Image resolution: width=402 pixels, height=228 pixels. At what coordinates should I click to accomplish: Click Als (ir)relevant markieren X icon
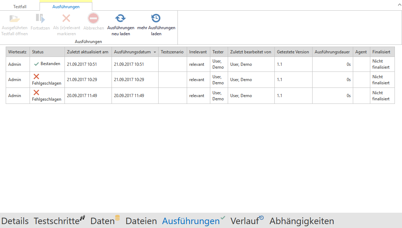(66, 18)
